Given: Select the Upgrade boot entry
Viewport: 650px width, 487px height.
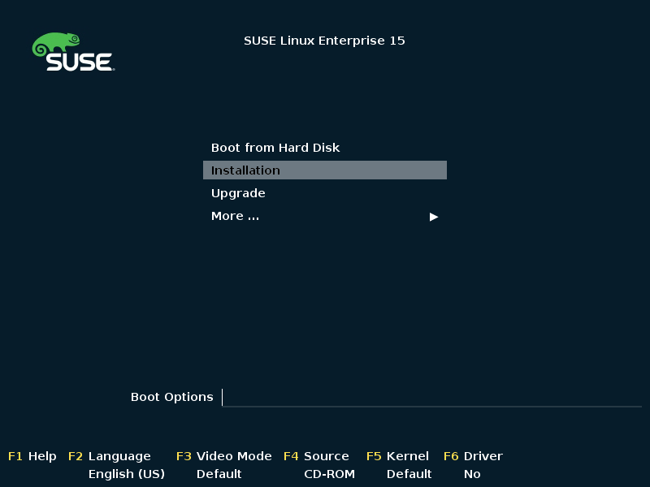Looking at the screenshot, I should [x=238, y=193].
